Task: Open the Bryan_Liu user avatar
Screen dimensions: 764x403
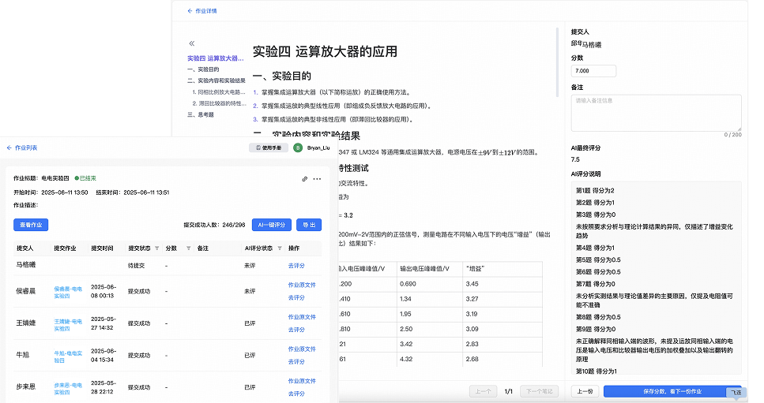Action: pos(298,147)
